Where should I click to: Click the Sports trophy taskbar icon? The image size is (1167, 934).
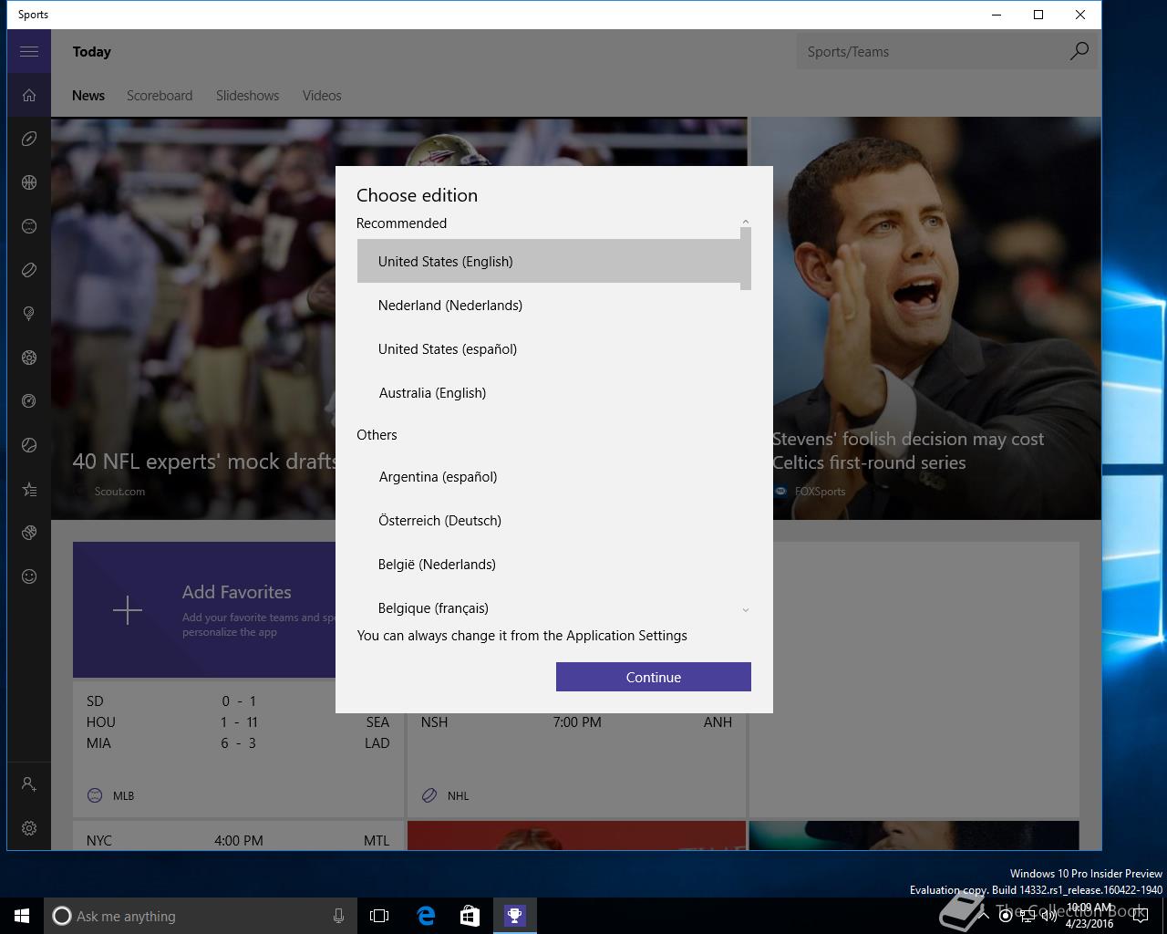click(515, 916)
